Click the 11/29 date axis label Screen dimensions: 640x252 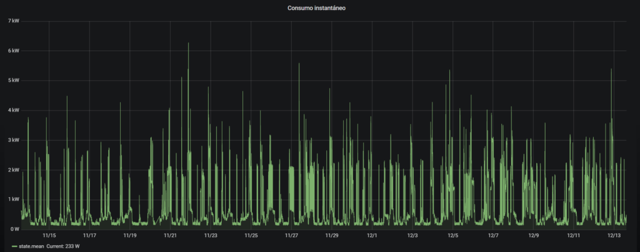(x=332, y=235)
